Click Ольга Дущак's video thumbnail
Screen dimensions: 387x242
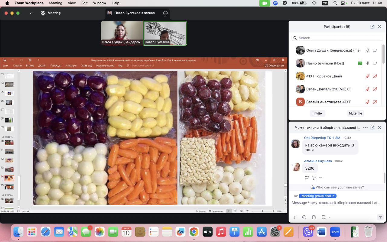pyautogui.click(x=122, y=33)
